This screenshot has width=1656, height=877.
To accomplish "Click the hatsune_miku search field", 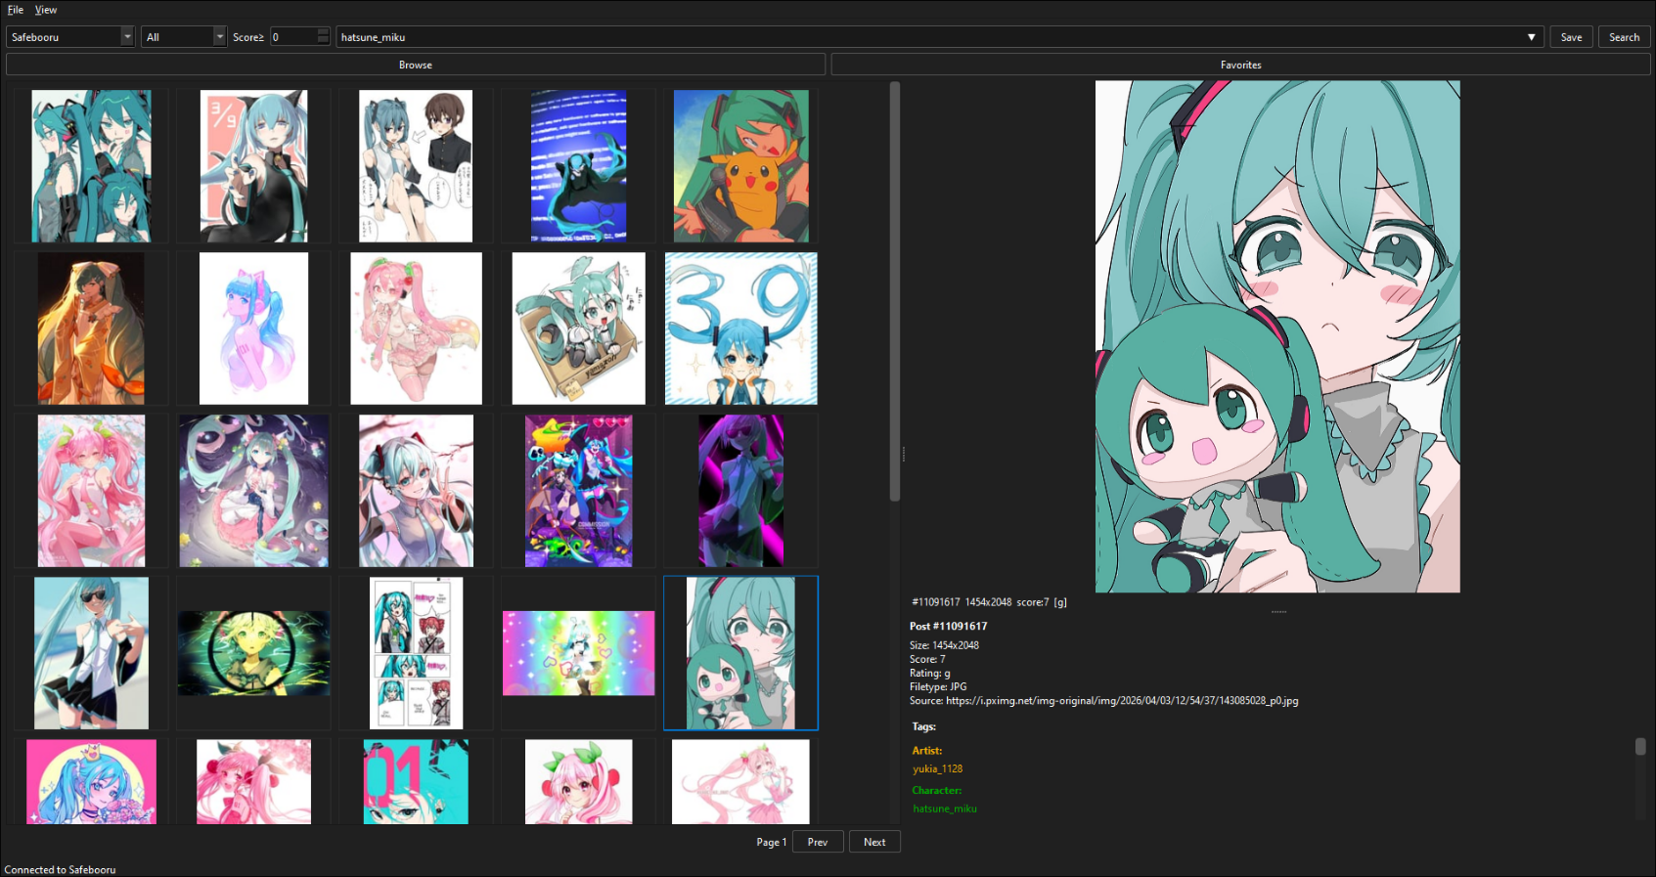I will [929, 37].
